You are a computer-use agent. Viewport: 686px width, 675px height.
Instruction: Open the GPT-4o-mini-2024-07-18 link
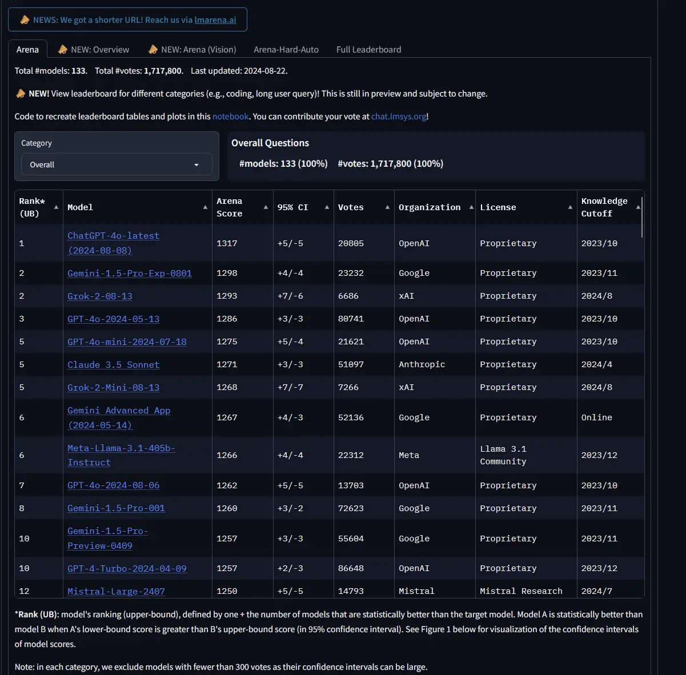(127, 342)
